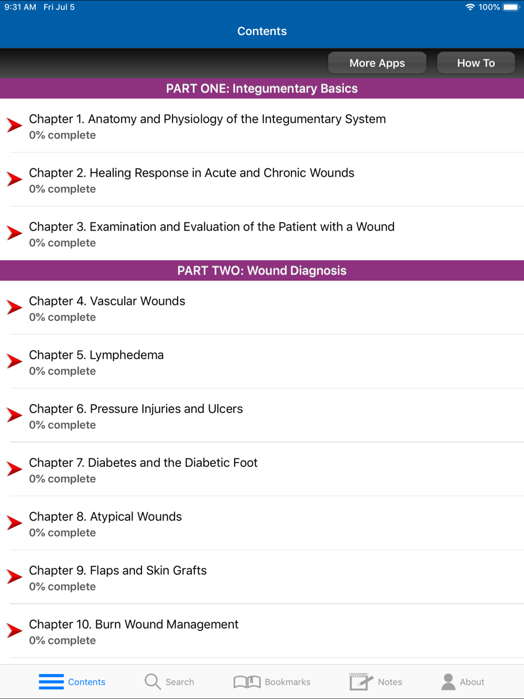
Task: Expand Chapter 10 Burn Wound red arrow
Action: pyautogui.click(x=14, y=630)
